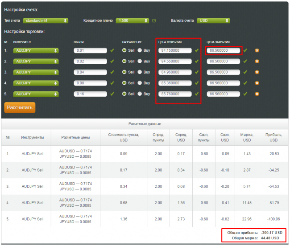Image resolution: width=290 pixels, height=246 pixels.
Task: Remove row 4 via the orange X icon
Action: coord(257,83)
